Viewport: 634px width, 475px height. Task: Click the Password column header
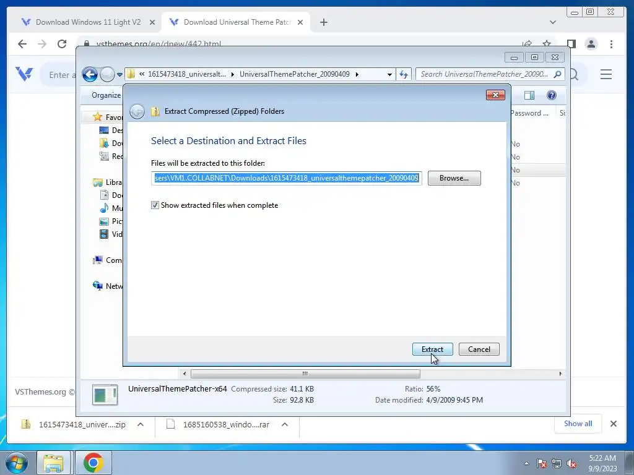529,113
